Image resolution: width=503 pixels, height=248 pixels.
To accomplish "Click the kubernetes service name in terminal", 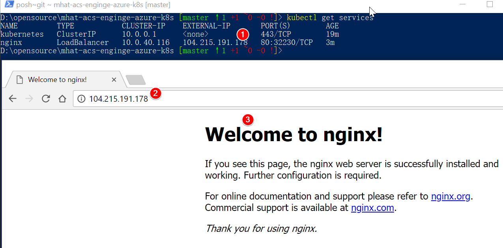I will (22, 34).
